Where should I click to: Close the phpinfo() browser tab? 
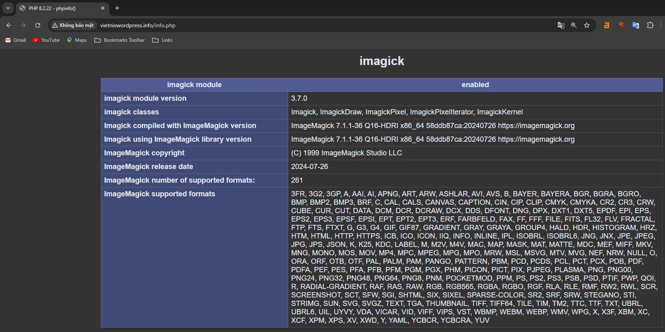click(102, 8)
